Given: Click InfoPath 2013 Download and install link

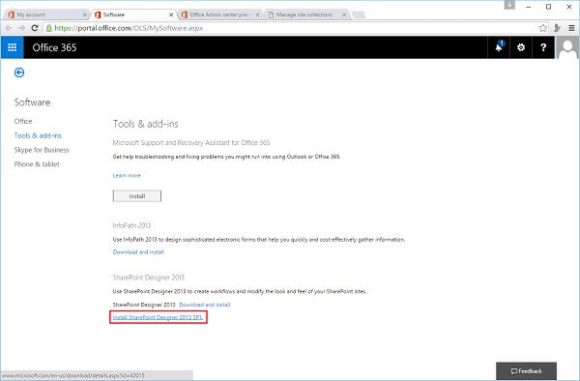Looking at the screenshot, I should [138, 251].
